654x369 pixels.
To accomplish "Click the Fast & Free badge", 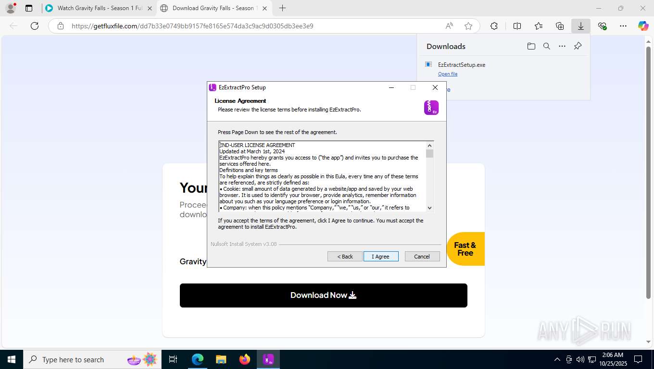I will pos(465,249).
